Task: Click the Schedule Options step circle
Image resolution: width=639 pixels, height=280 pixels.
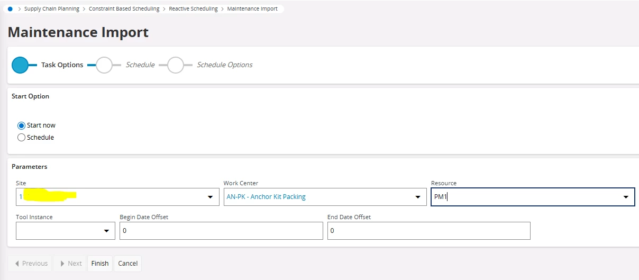Action: point(175,65)
